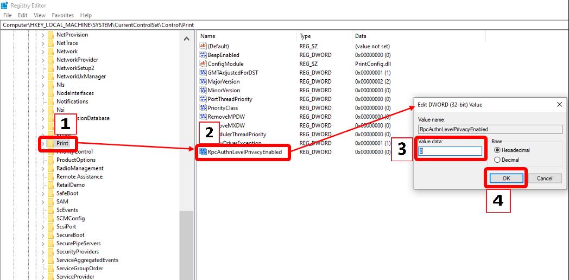Viewport: 569px width, 280px height.
Task: Click the SAM folder icon
Action: [50, 202]
